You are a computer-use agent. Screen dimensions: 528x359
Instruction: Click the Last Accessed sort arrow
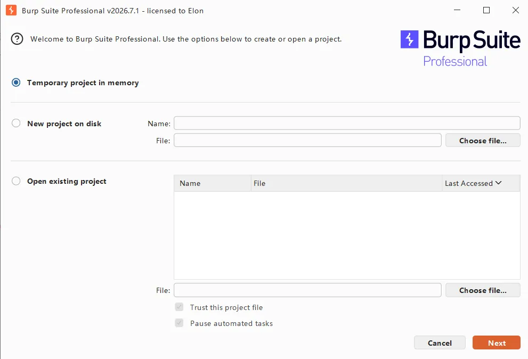point(499,183)
